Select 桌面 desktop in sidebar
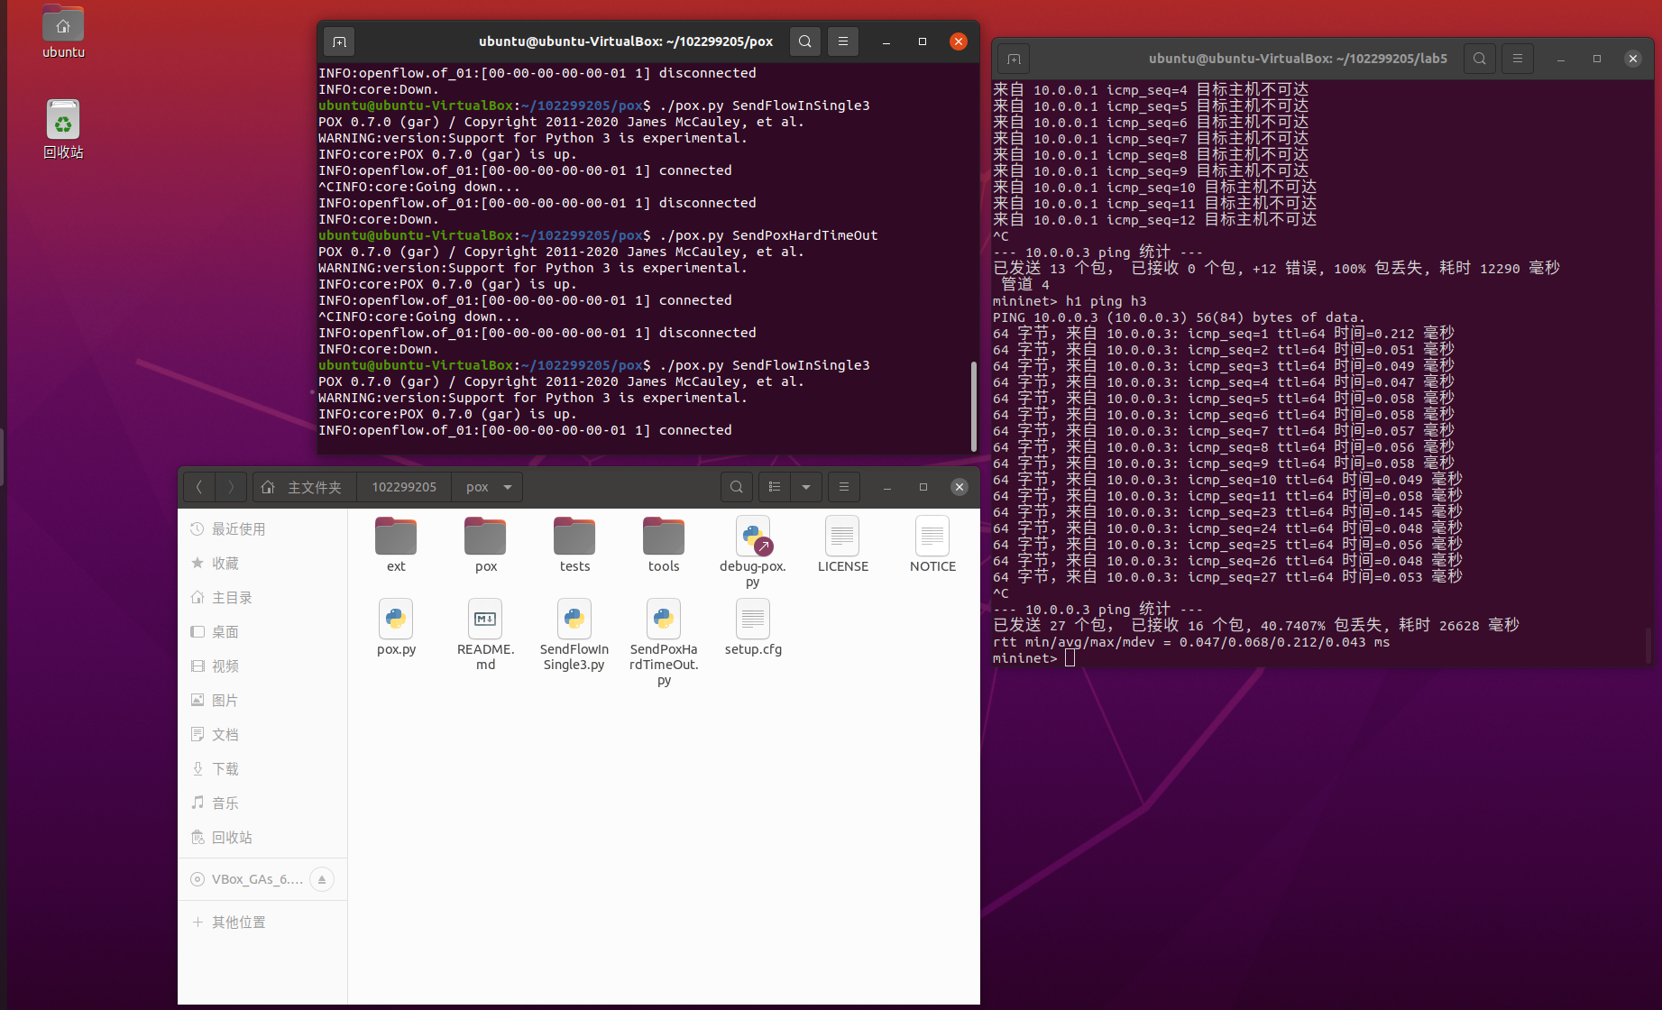This screenshot has height=1010, width=1662. [262, 632]
